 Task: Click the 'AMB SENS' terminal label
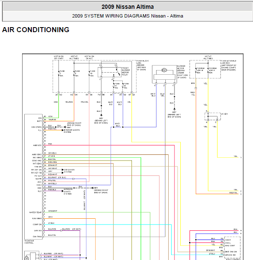point(37,154)
